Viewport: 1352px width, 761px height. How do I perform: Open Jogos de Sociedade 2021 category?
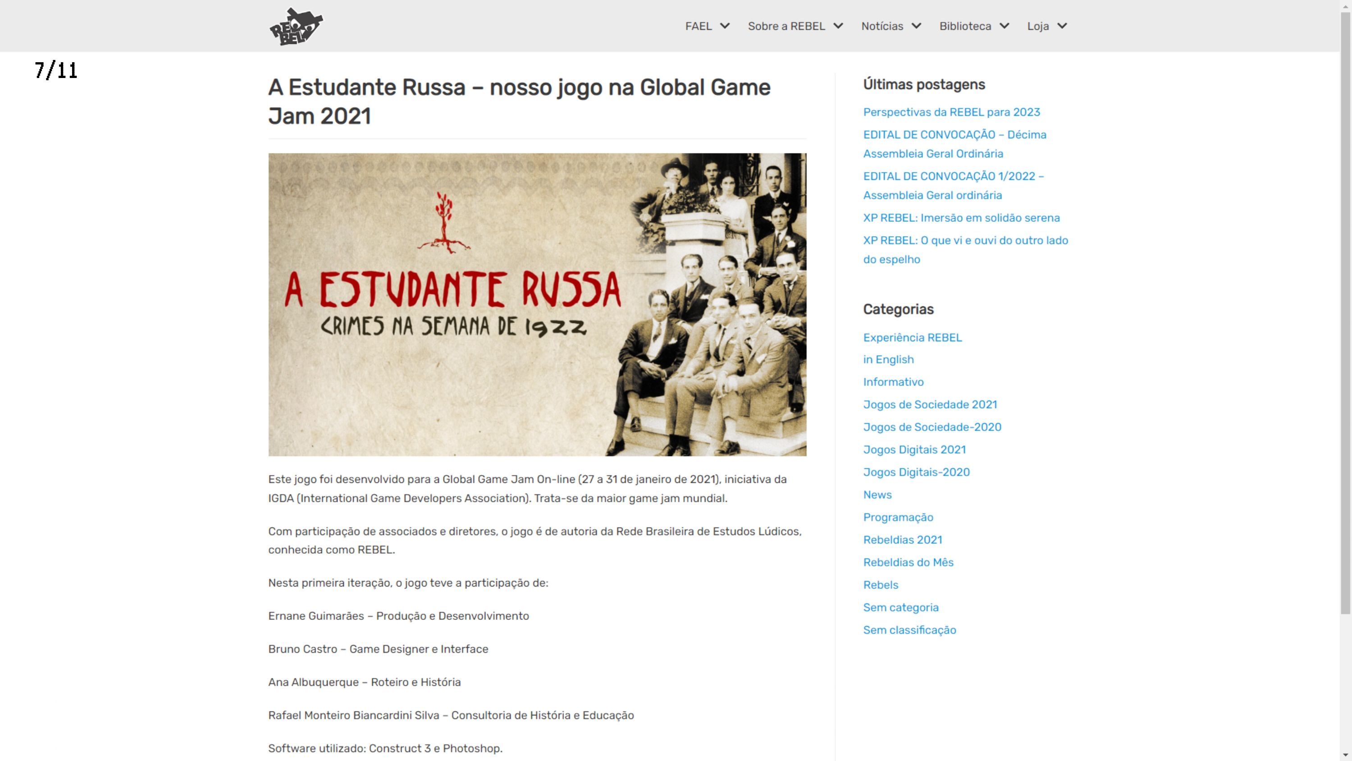coord(930,404)
